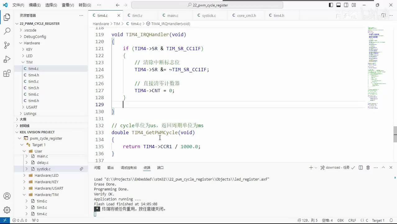Toggle the bottom panel layout icon
The height and width of the screenshot is (224, 397).
pyautogui.click(x=339, y=5)
